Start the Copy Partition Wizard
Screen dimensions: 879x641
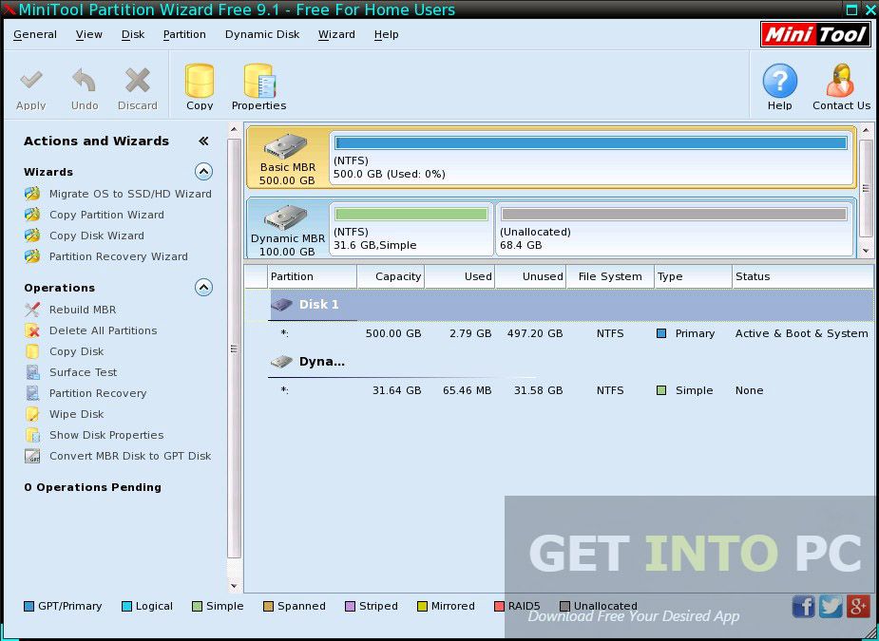[x=106, y=215]
